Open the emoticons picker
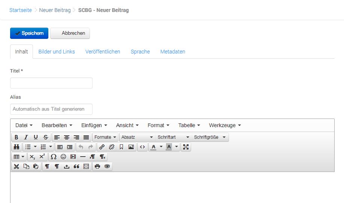The height and width of the screenshot is (203, 344). point(63,157)
